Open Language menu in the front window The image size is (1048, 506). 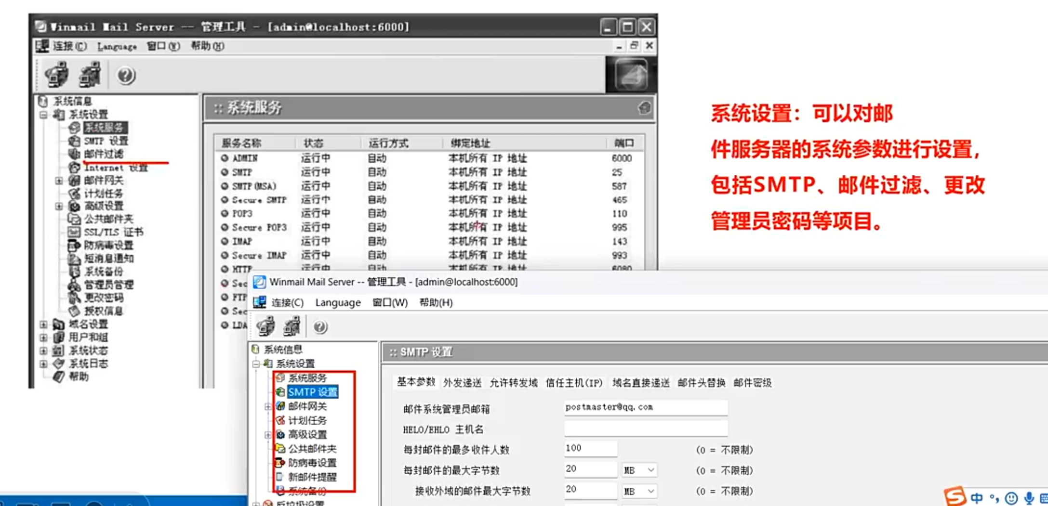[x=338, y=302]
